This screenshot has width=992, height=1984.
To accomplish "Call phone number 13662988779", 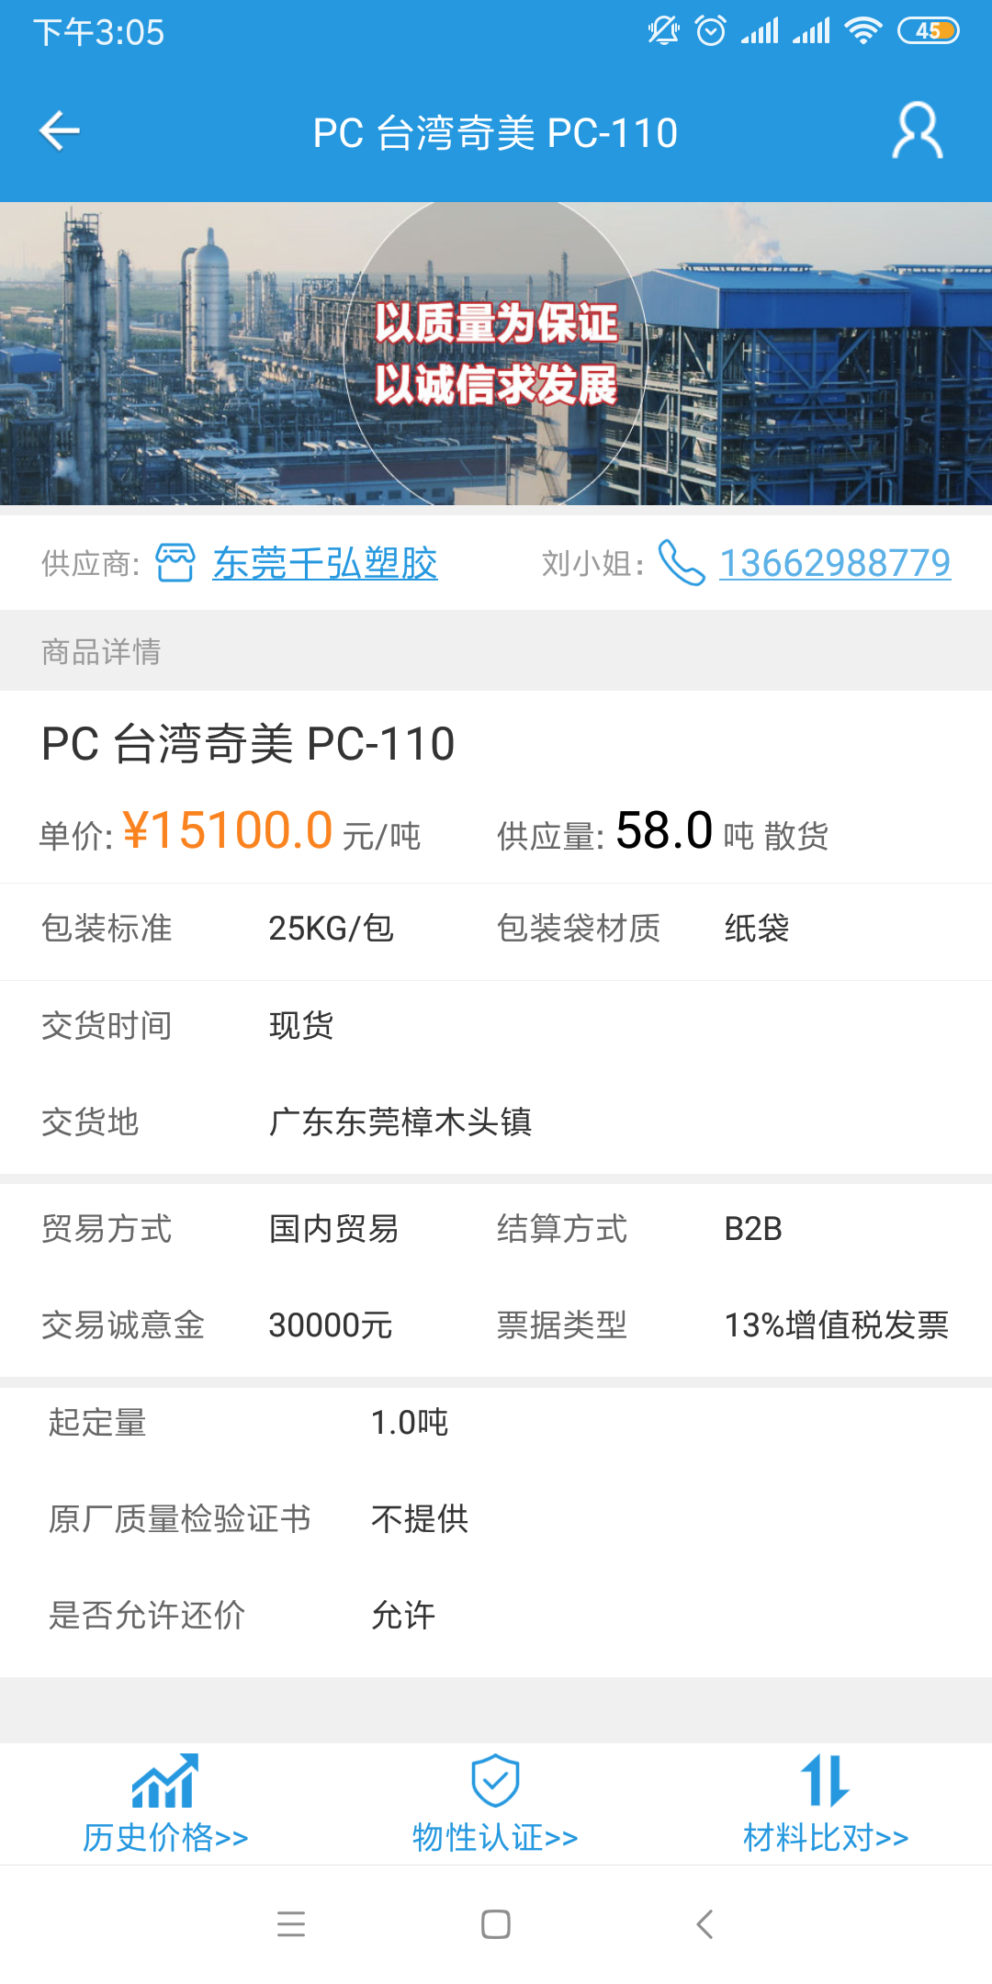I will [x=834, y=563].
